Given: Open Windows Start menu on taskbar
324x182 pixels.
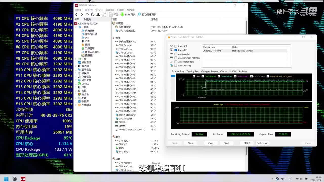Looking at the screenshot, I should click(6, 179).
